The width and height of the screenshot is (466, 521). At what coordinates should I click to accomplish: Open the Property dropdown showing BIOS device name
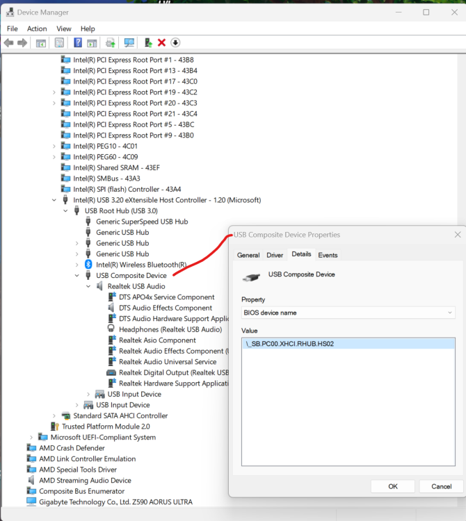coord(348,313)
